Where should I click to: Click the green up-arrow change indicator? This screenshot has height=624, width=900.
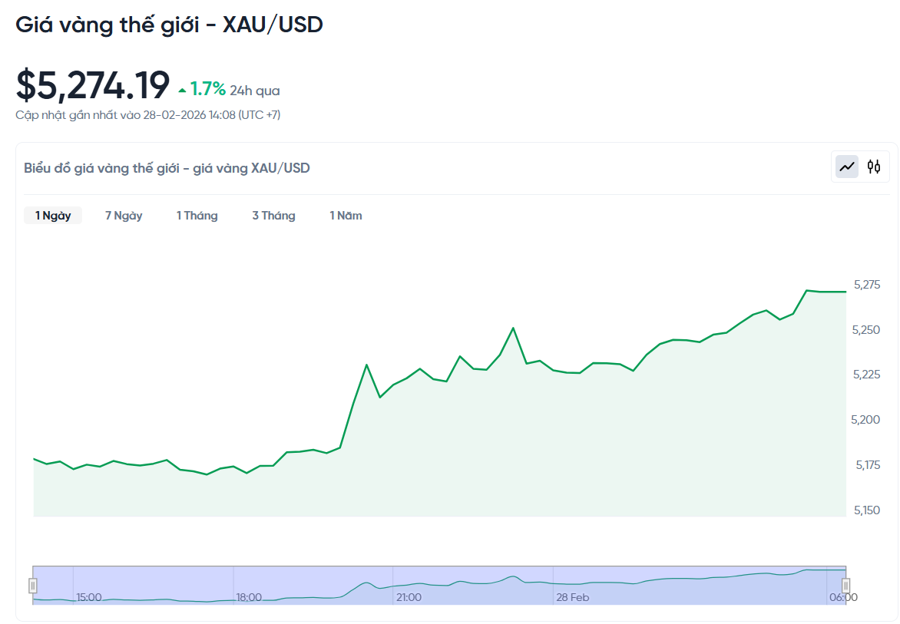tap(183, 89)
